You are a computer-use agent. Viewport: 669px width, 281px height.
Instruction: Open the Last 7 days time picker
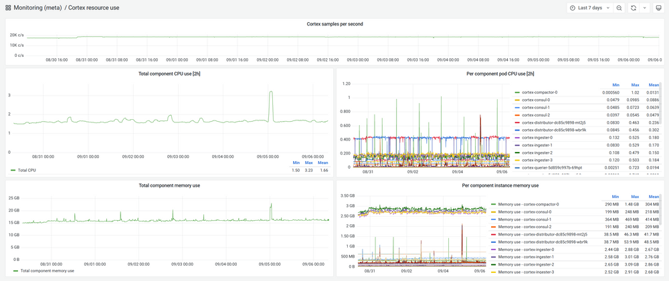click(589, 8)
